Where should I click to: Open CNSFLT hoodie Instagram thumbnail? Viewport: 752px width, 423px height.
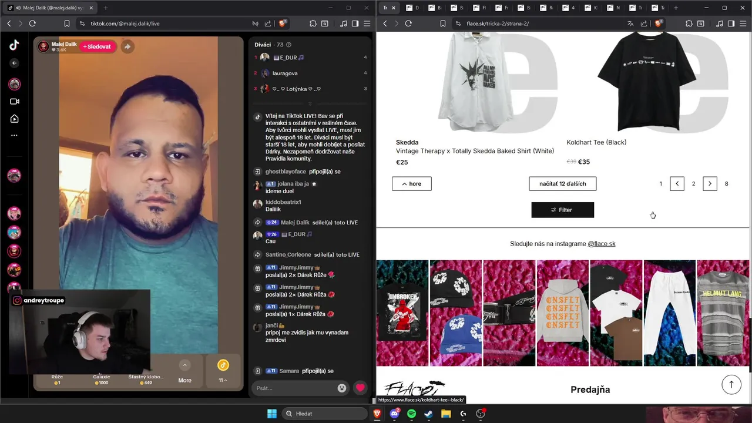click(563, 313)
